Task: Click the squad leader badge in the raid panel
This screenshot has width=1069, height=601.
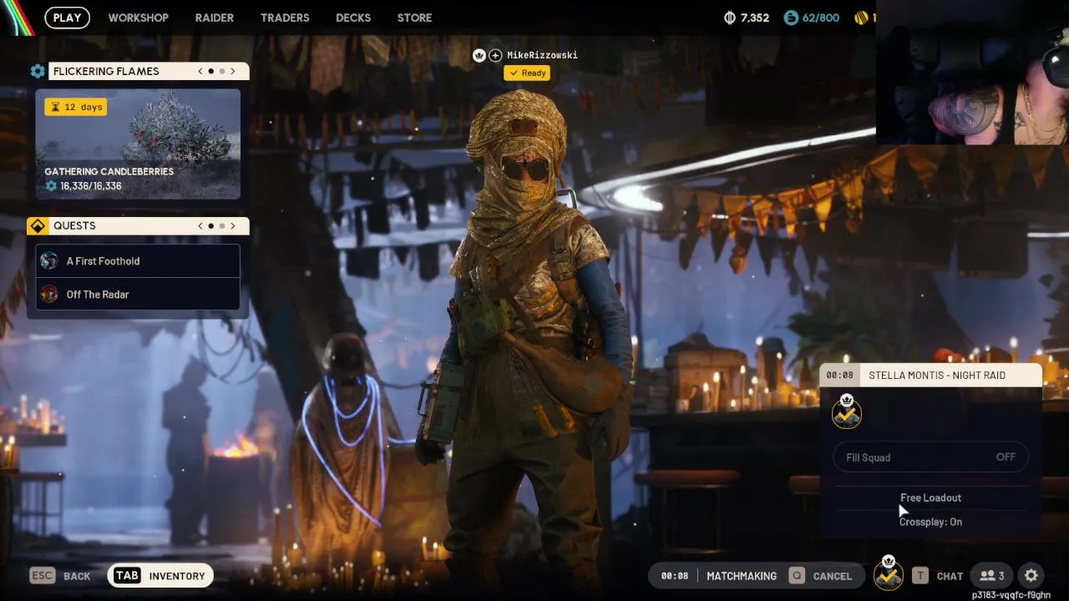Action: [x=847, y=412]
